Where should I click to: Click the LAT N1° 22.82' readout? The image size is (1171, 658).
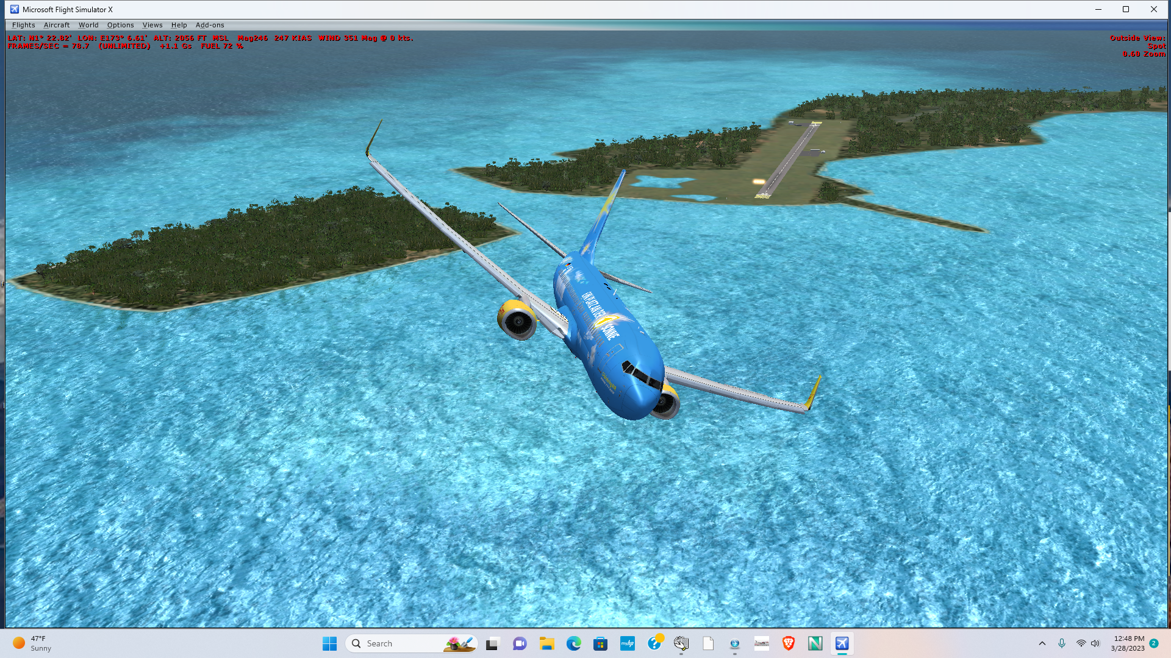[x=40, y=38]
